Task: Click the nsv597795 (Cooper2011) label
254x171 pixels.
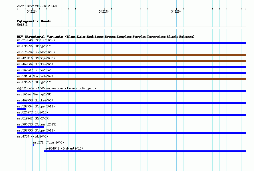Action: point(36,130)
